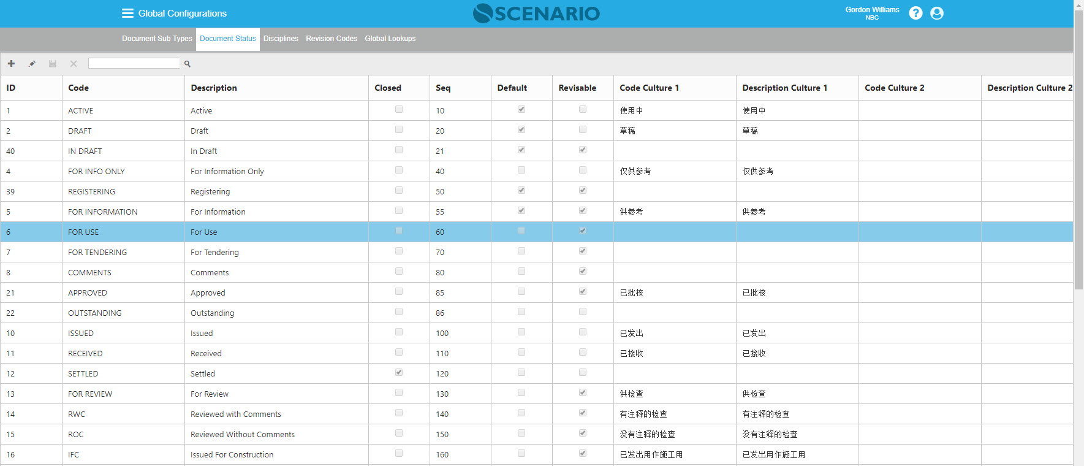Toggle the Default checkbox for ACTIVE row
The width and height of the screenshot is (1084, 466).
click(521, 109)
